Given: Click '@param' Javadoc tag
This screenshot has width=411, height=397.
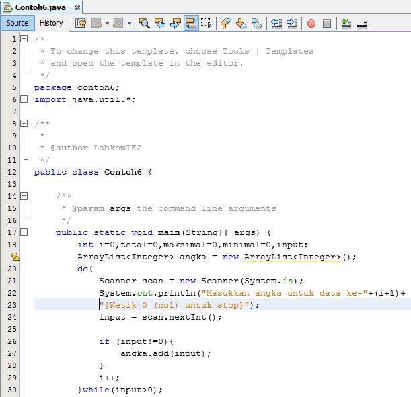Looking at the screenshot, I should coord(88,208).
